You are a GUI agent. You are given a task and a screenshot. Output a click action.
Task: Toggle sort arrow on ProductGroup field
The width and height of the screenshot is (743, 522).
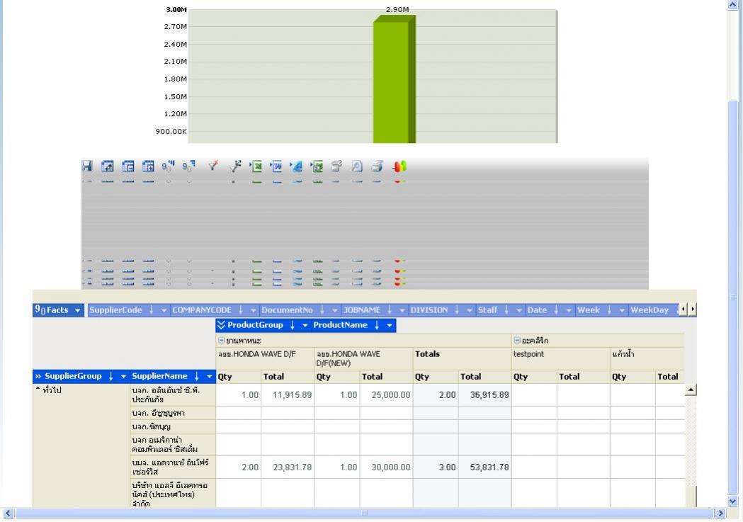[x=293, y=325]
